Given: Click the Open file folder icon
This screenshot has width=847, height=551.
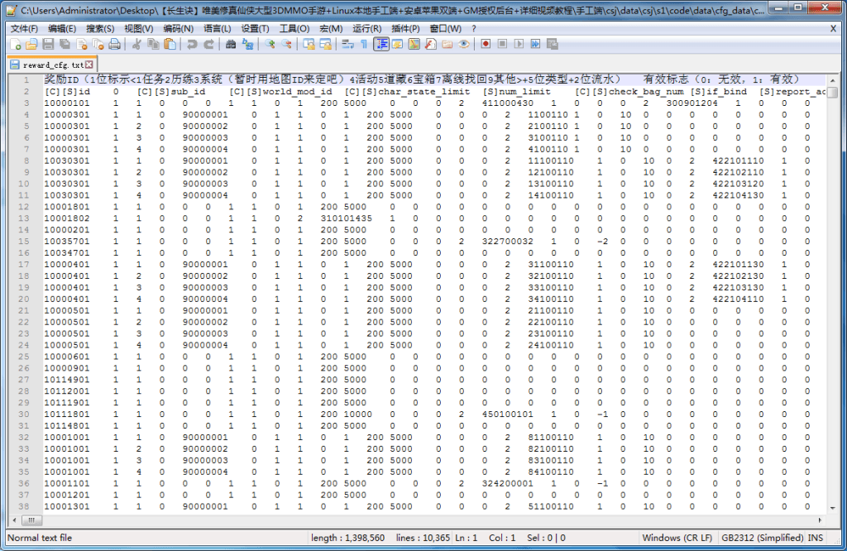Looking at the screenshot, I should (31, 44).
